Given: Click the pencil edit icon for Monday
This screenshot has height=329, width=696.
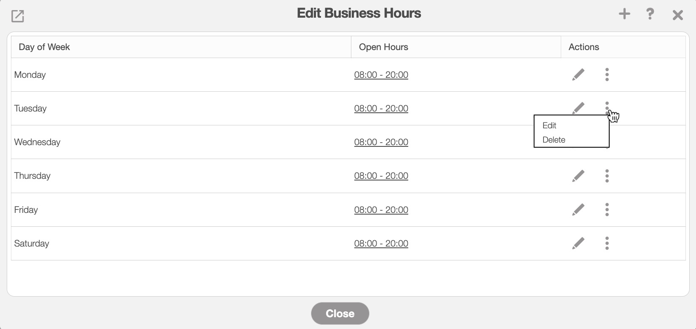Looking at the screenshot, I should click(x=578, y=74).
